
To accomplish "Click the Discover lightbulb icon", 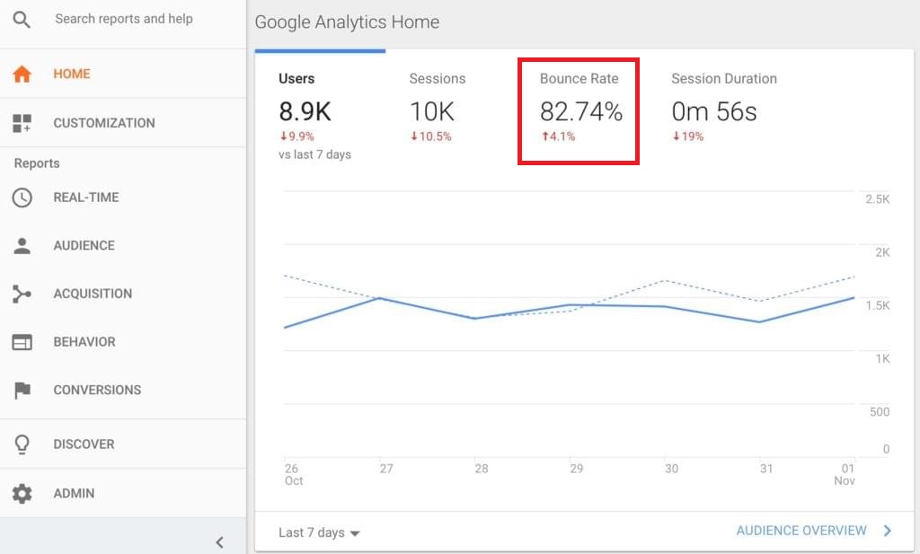I will (22, 444).
